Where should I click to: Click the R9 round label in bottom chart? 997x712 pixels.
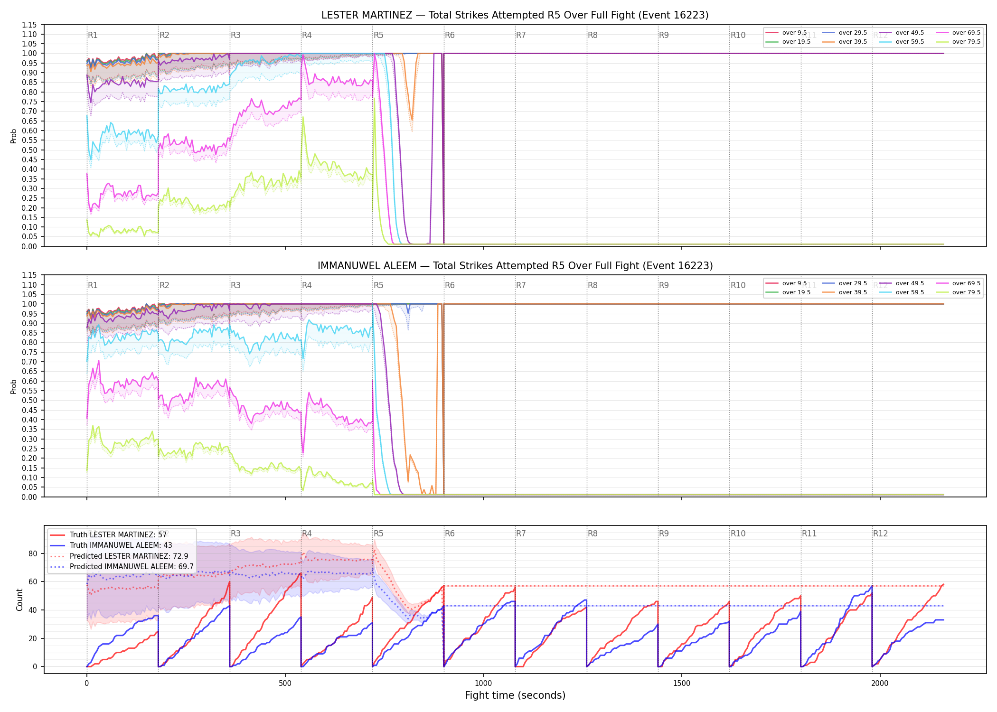click(x=664, y=534)
